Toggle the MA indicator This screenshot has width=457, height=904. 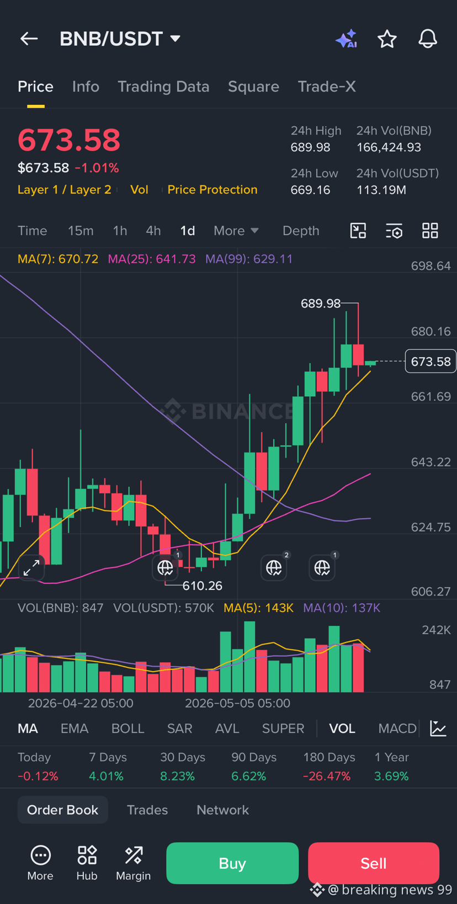(28, 728)
